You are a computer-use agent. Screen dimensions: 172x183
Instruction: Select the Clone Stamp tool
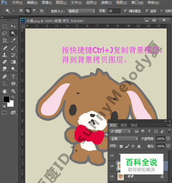(4, 55)
